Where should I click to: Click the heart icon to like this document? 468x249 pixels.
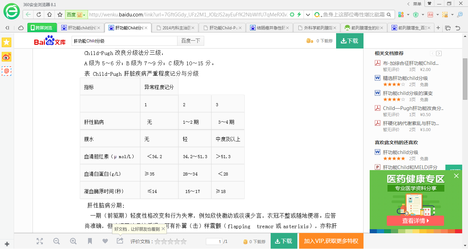pyautogui.click(x=105, y=241)
